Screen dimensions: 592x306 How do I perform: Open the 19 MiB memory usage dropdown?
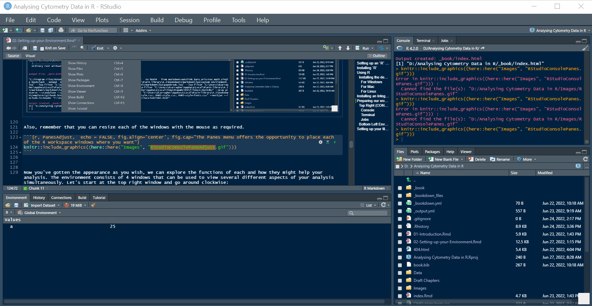[x=75, y=205]
